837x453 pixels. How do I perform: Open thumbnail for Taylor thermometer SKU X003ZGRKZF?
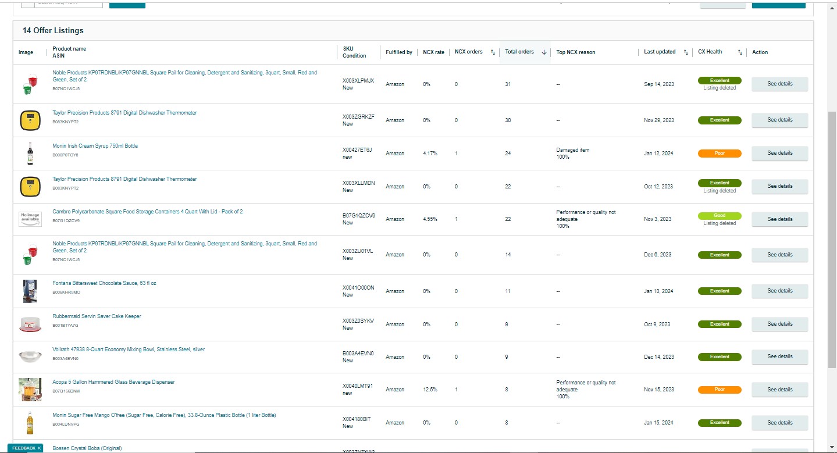tap(30, 120)
